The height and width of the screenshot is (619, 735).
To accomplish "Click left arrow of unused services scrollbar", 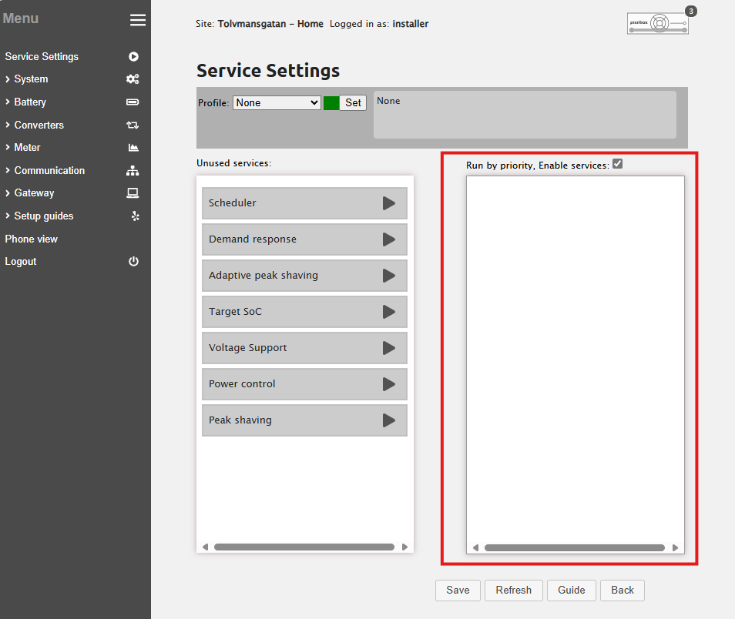I will pyautogui.click(x=205, y=547).
